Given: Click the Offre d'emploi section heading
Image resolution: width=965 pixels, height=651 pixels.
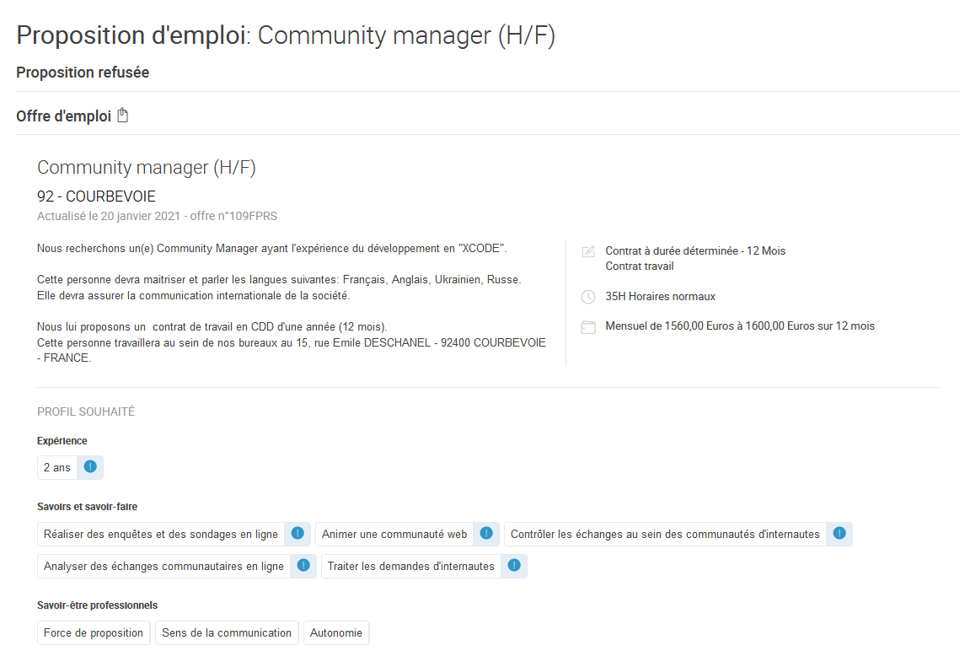Looking at the screenshot, I should 63,116.
